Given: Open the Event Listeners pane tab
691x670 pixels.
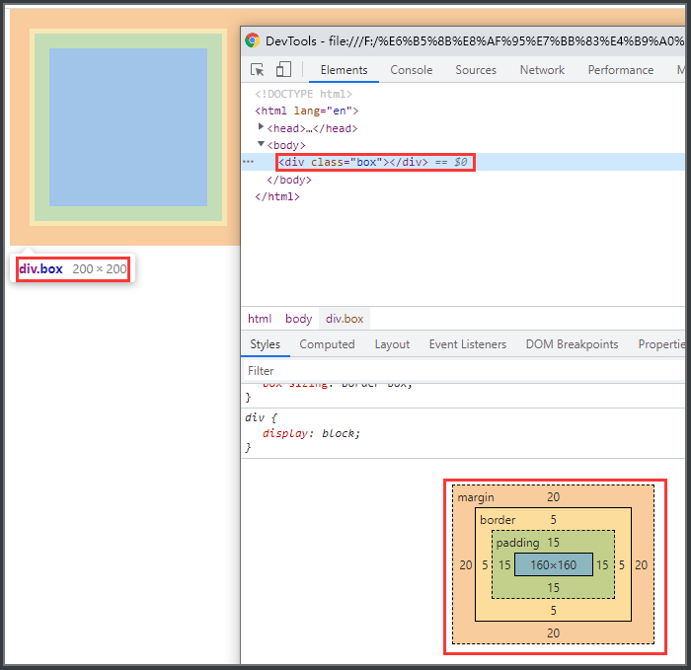Looking at the screenshot, I should point(468,344).
